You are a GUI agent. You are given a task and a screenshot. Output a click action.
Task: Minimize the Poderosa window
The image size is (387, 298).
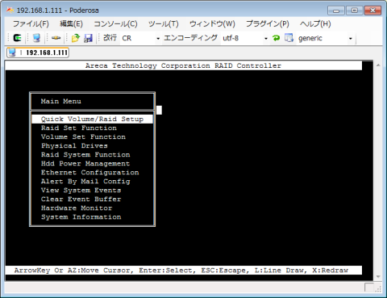point(336,10)
